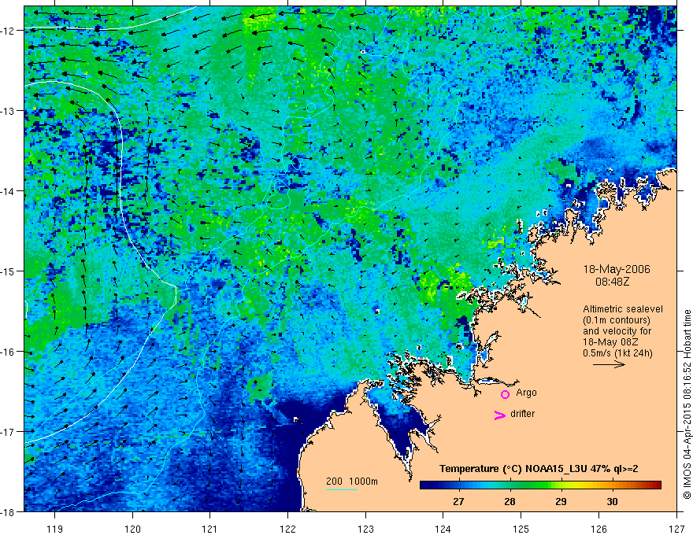Screen dimensions: 693x535
Task: Click the '126' longitude axis label
Action: coord(598,529)
